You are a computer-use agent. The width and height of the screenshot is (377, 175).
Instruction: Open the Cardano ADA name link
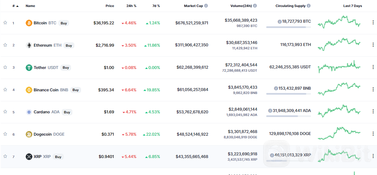coord(47,112)
